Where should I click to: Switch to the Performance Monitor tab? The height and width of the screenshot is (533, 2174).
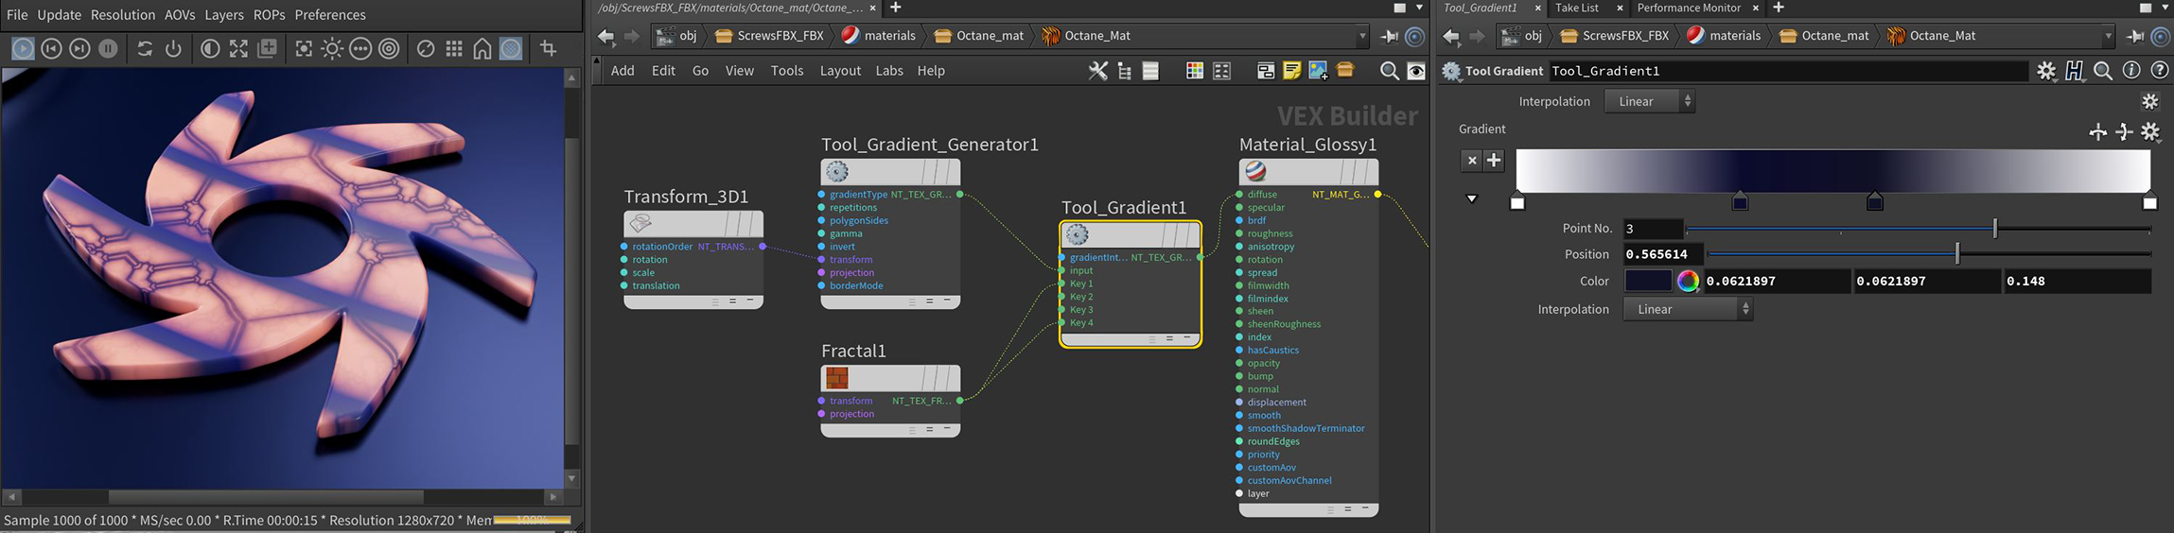point(1688,8)
